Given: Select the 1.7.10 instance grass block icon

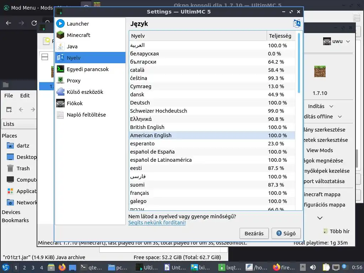Looking at the screenshot, I should [x=320, y=71].
